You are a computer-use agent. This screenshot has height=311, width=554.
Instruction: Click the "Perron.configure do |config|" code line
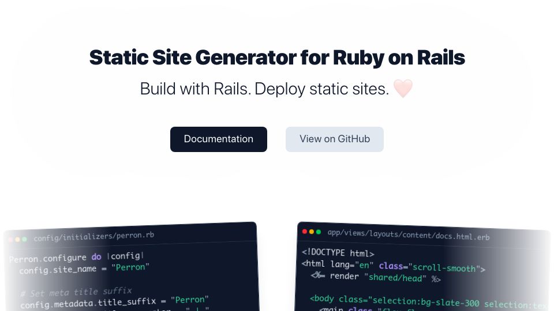click(x=76, y=257)
